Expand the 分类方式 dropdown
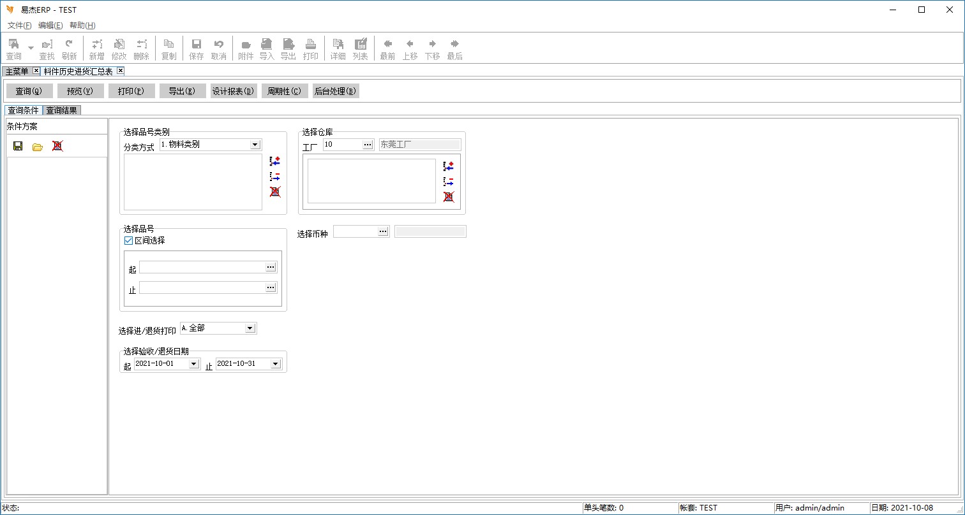The height and width of the screenshot is (515, 965). [x=255, y=145]
